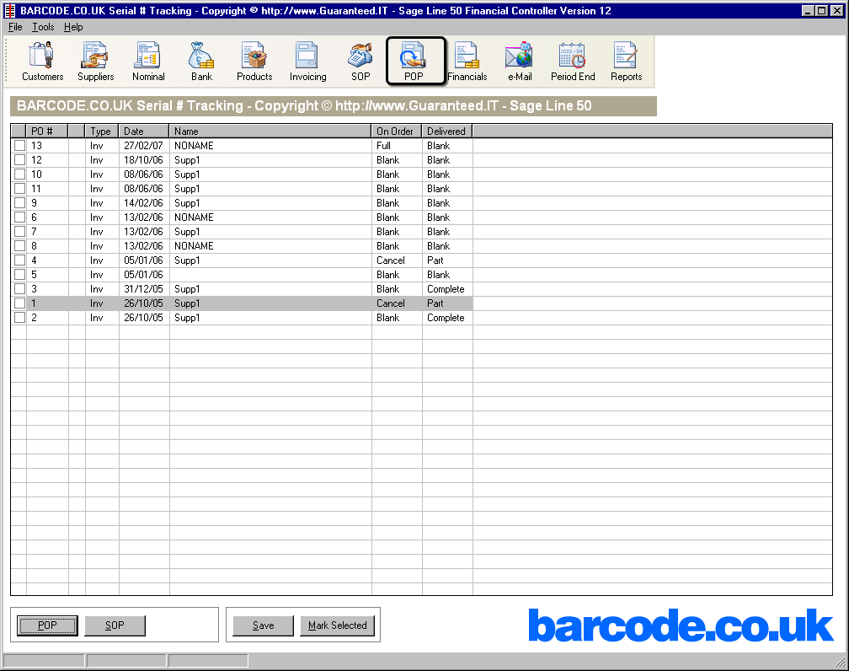Viewport: 849px width, 671px height.
Task: Click the barcode.co.uk logo
Action: (x=681, y=625)
